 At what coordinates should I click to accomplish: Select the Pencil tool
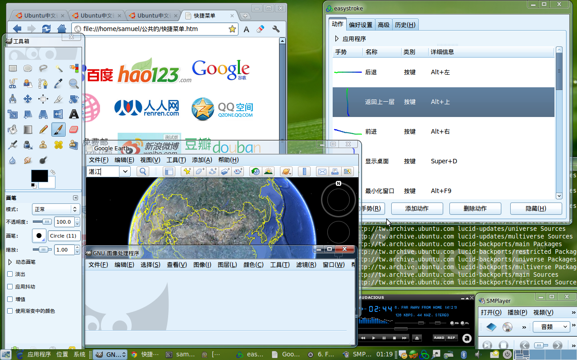click(43, 130)
